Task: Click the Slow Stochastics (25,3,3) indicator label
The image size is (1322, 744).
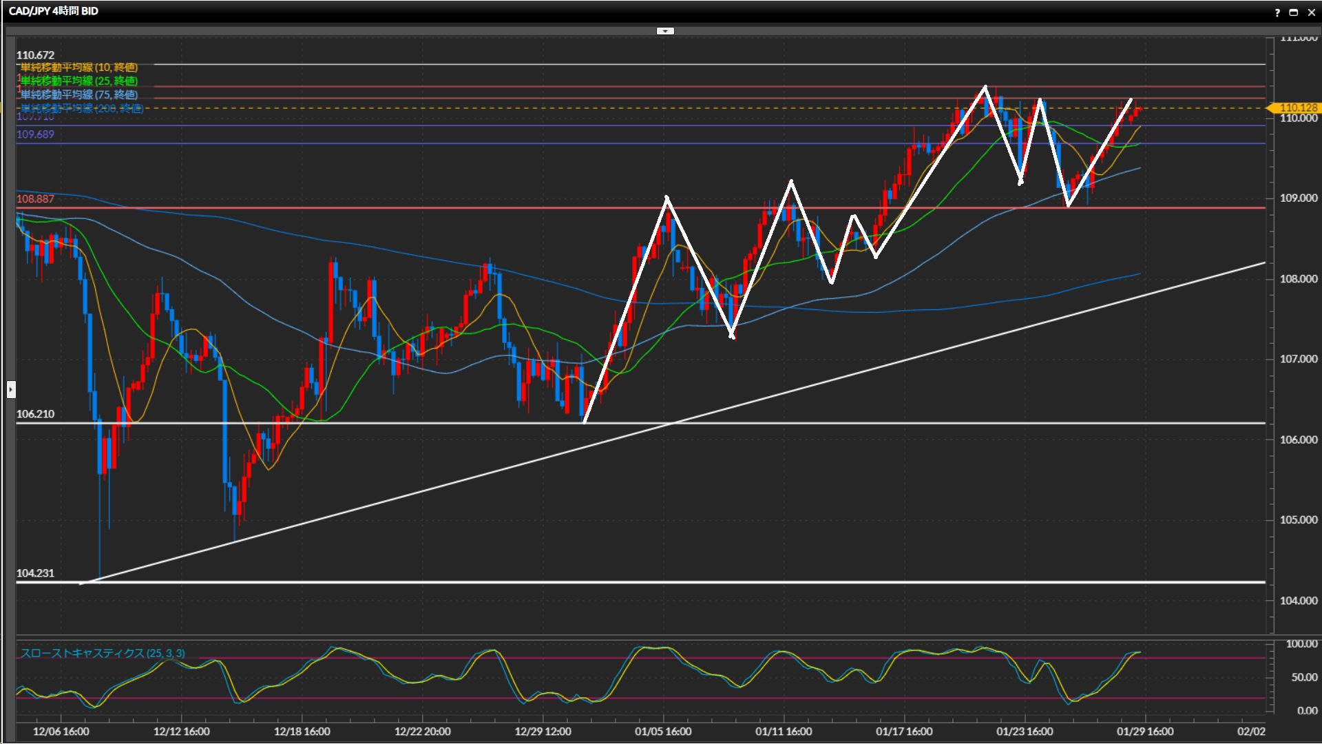Action: pos(103,653)
